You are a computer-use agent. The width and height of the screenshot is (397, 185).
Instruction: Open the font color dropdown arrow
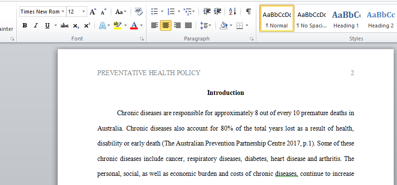[x=141, y=26]
